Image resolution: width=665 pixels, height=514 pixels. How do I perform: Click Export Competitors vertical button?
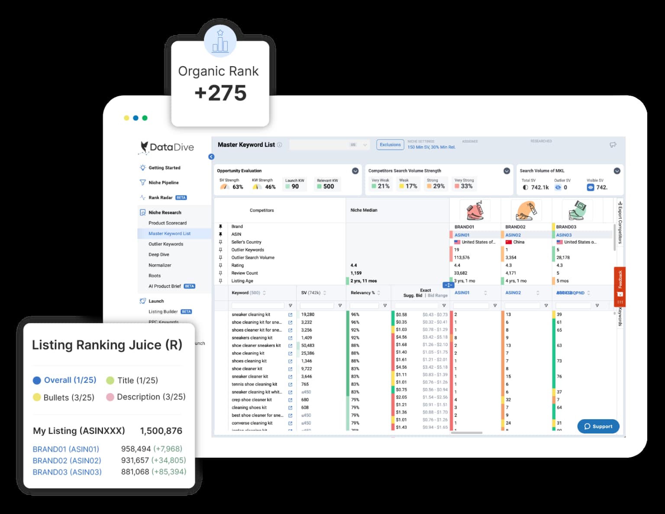coord(620,222)
